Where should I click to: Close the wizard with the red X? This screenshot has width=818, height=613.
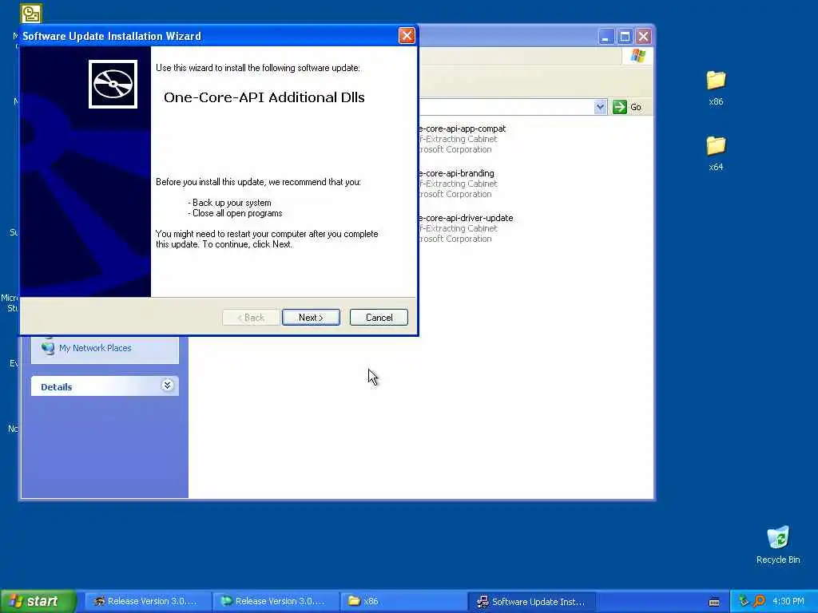(x=407, y=35)
